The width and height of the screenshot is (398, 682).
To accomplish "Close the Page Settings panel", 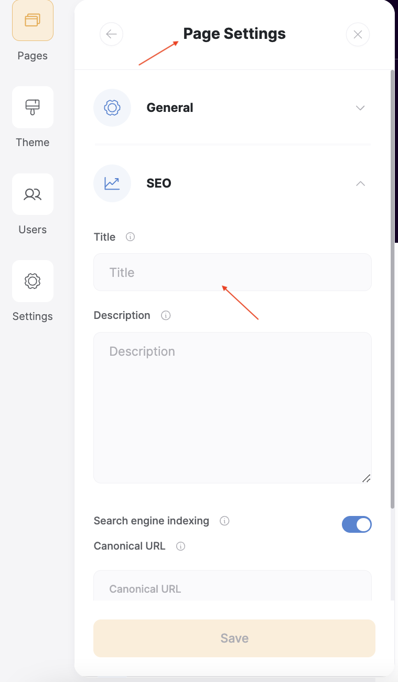I will [x=358, y=35].
